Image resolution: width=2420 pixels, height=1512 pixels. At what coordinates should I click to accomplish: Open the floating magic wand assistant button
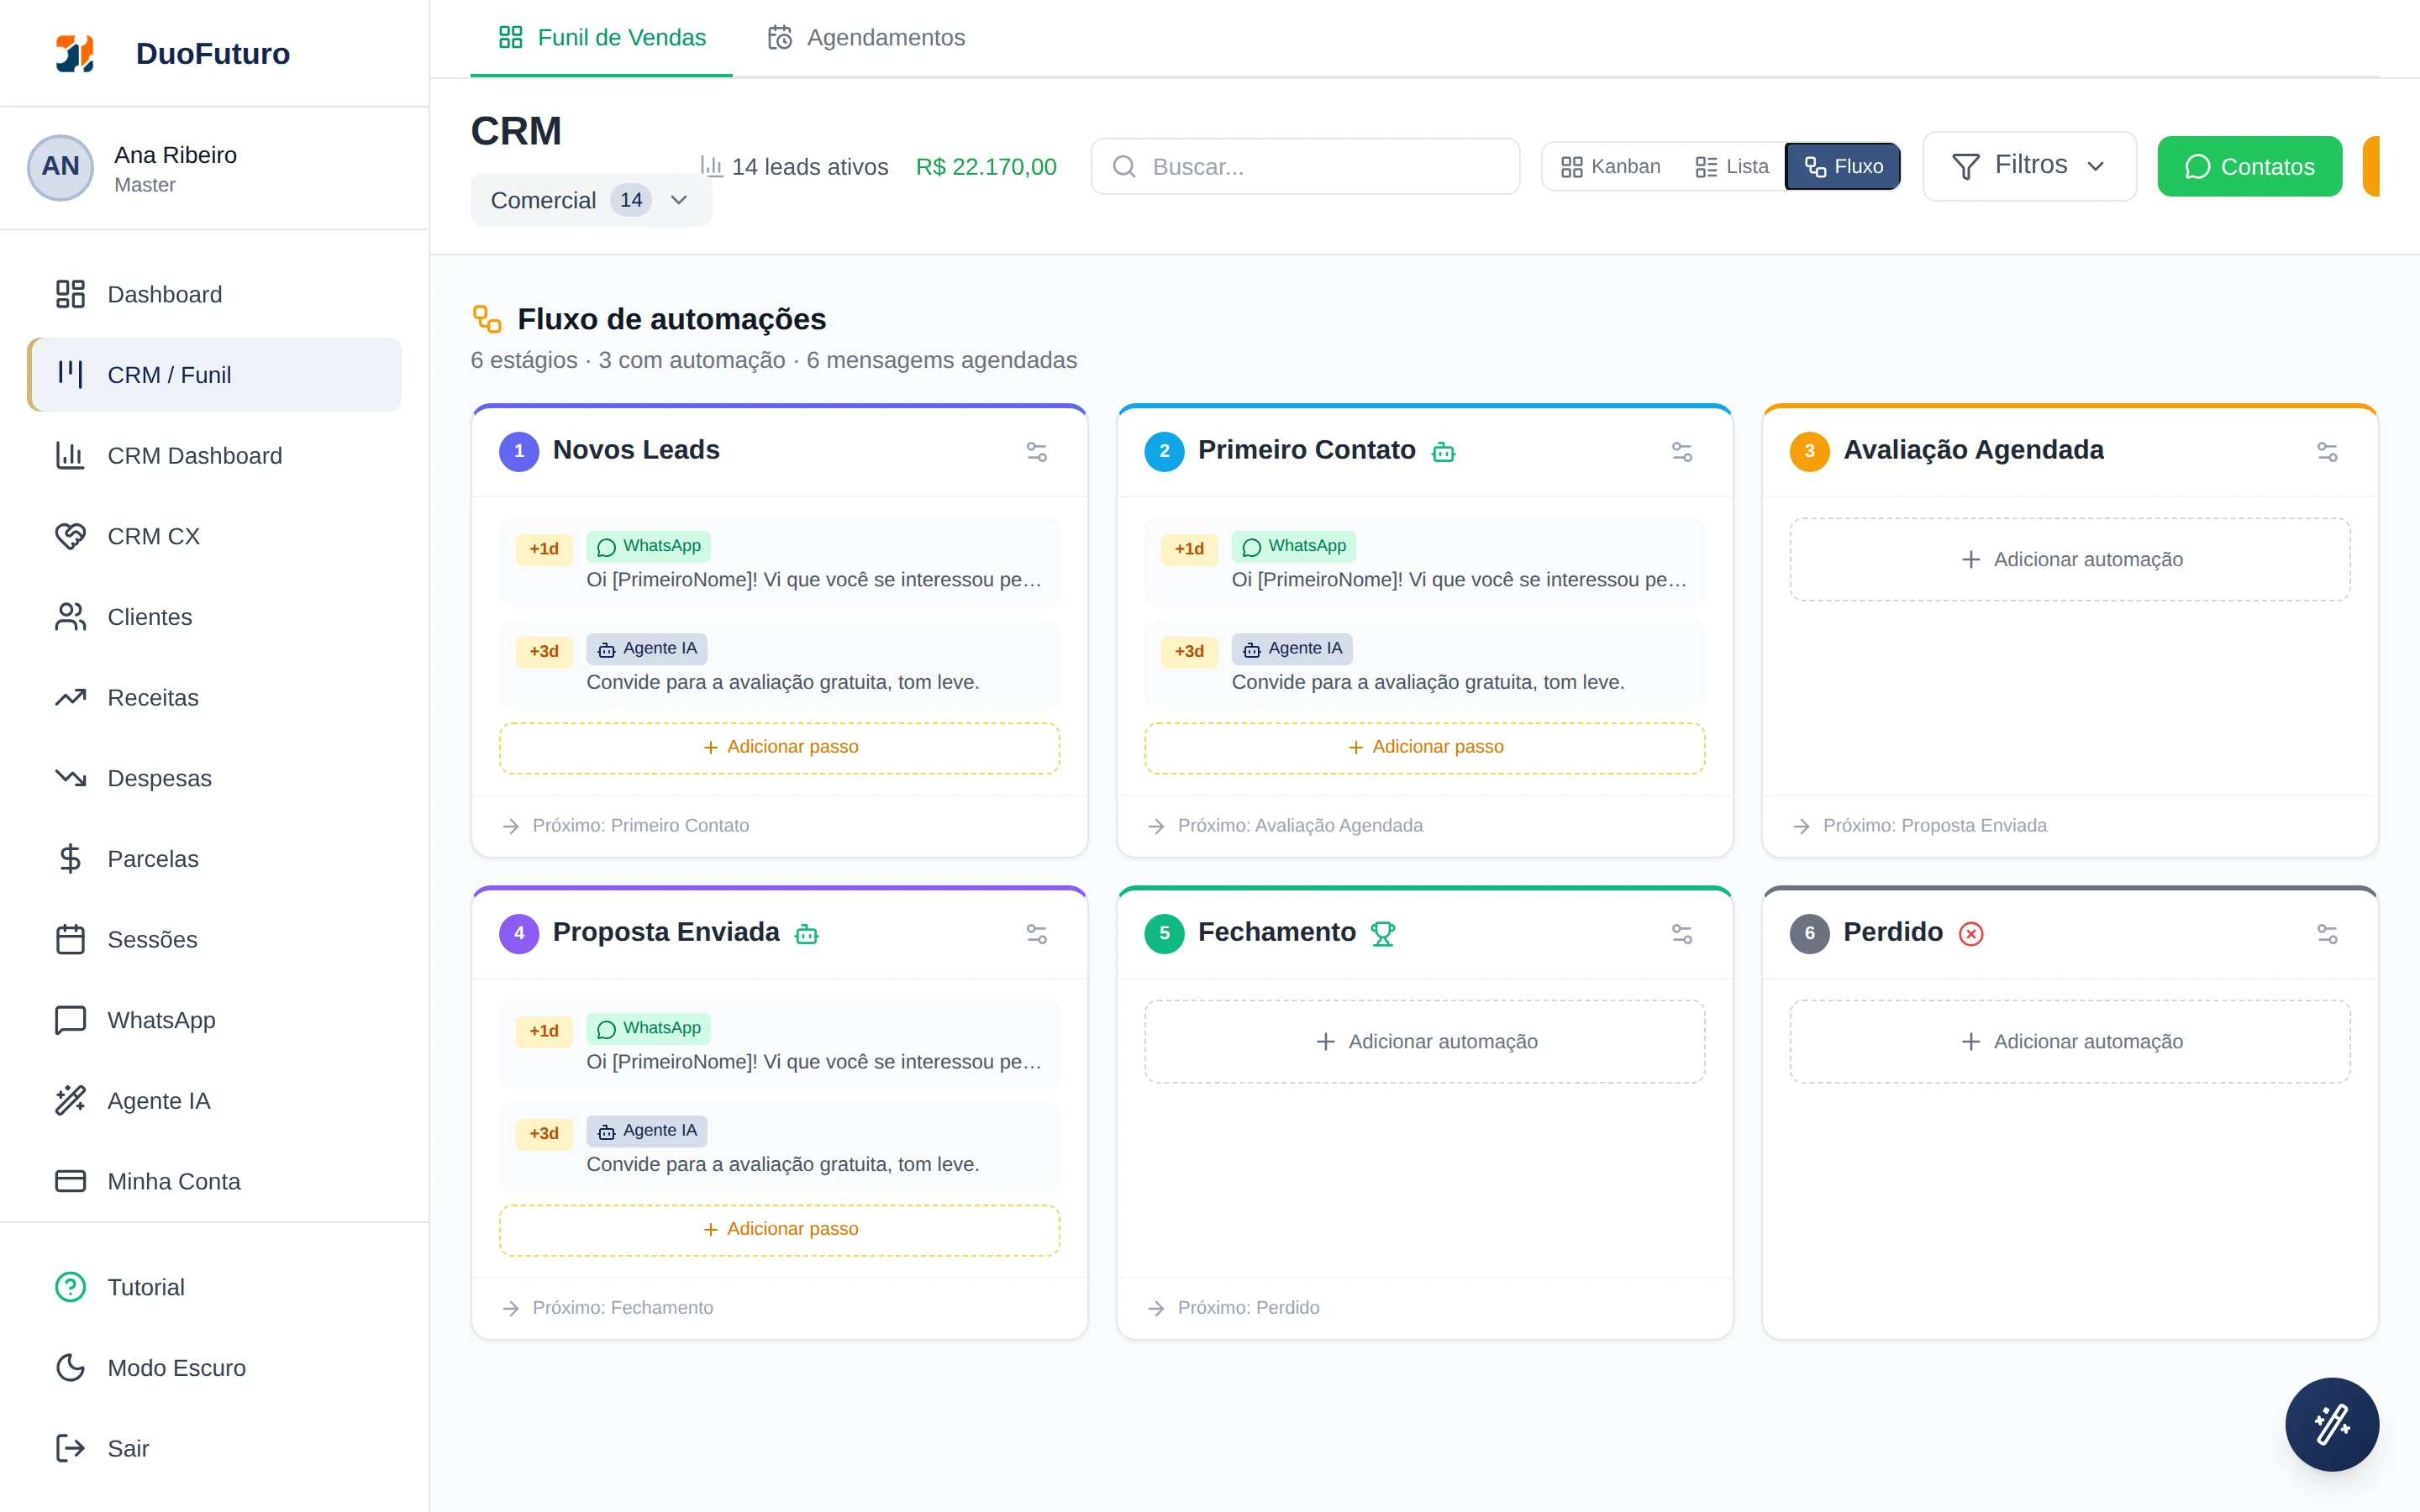2331,1424
